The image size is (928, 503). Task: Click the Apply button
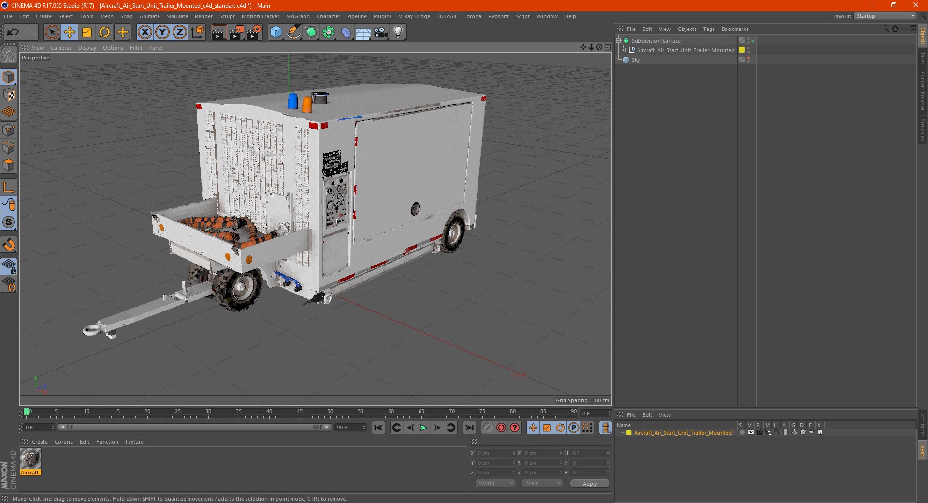(590, 483)
